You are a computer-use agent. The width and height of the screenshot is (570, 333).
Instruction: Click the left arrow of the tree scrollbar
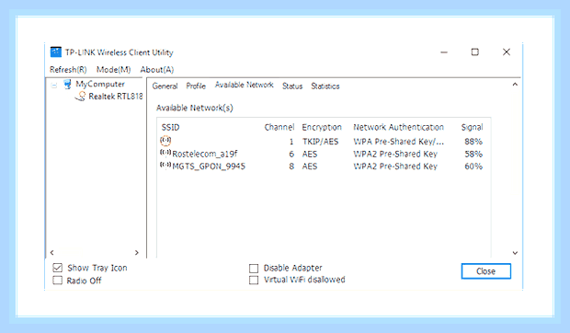[52, 252]
